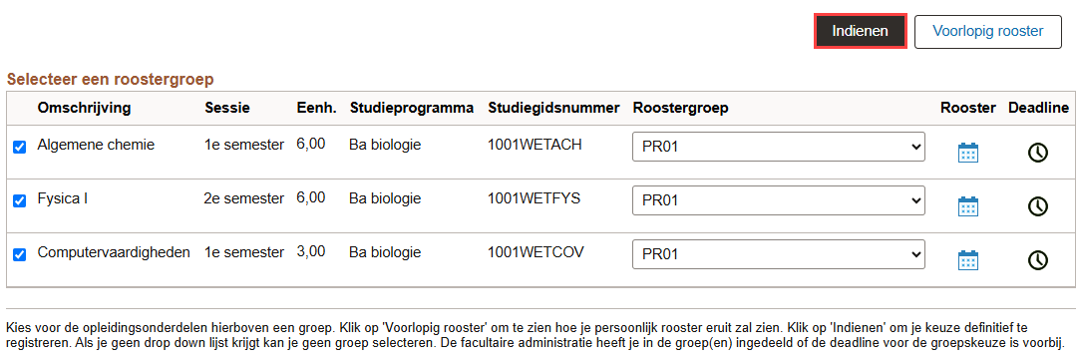This screenshot has width=1077, height=360.
Task: Select the study guide number 1001WETACH
Action: (536, 145)
